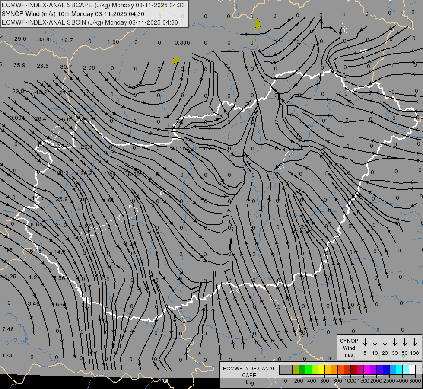Screen dimensions: 423x389
Task: Pick the sky blue swatch starting at 2500
Action: 392,370
